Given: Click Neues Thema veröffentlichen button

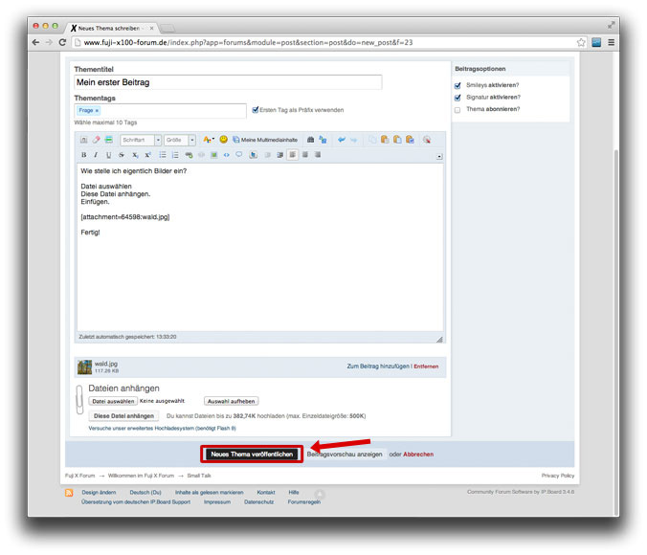Looking at the screenshot, I should click(252, 454).
